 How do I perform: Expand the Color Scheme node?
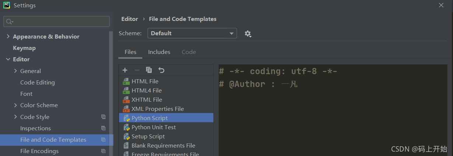click(15, 105)
